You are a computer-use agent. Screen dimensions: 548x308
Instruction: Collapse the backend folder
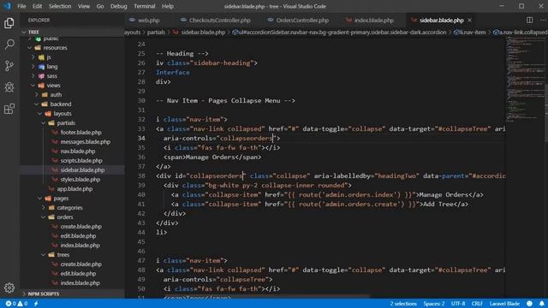pyautogui.click(x=61, y=104)
